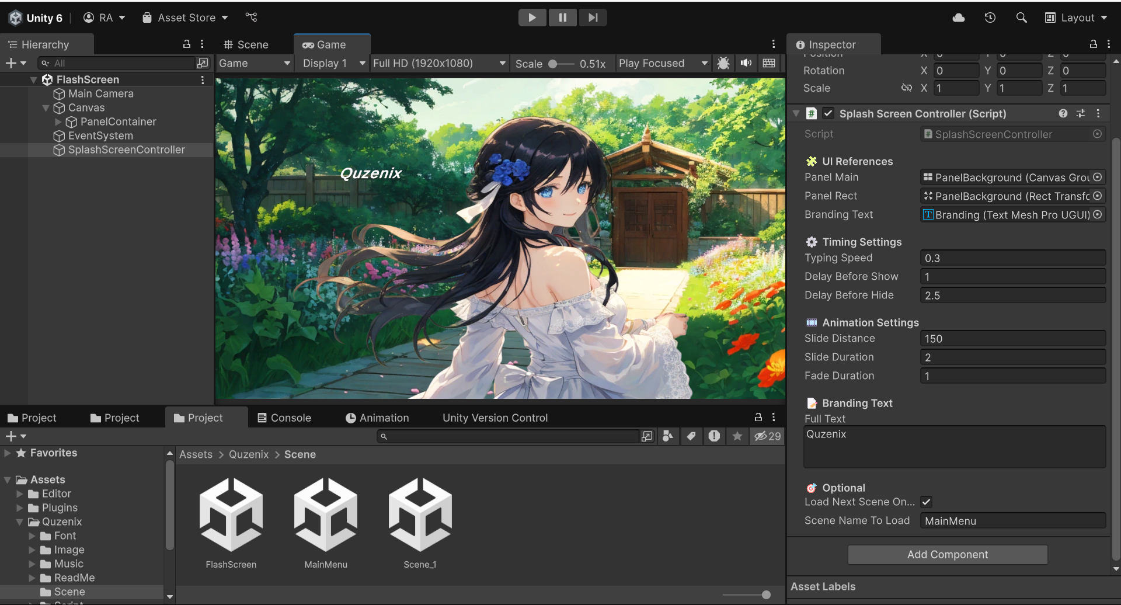Collapse the FlashScreen scene
The image size is (1121, 605).
33,80
